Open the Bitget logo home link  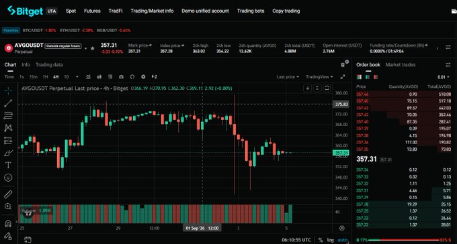[25, 11]
